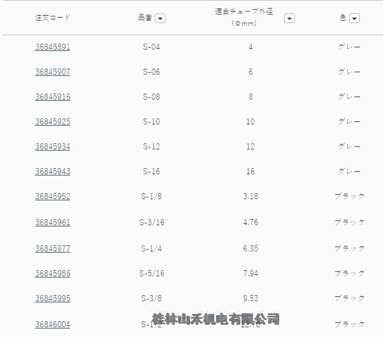Expand the 適合チューブ外径 filter dropdown

coord(290,18)
